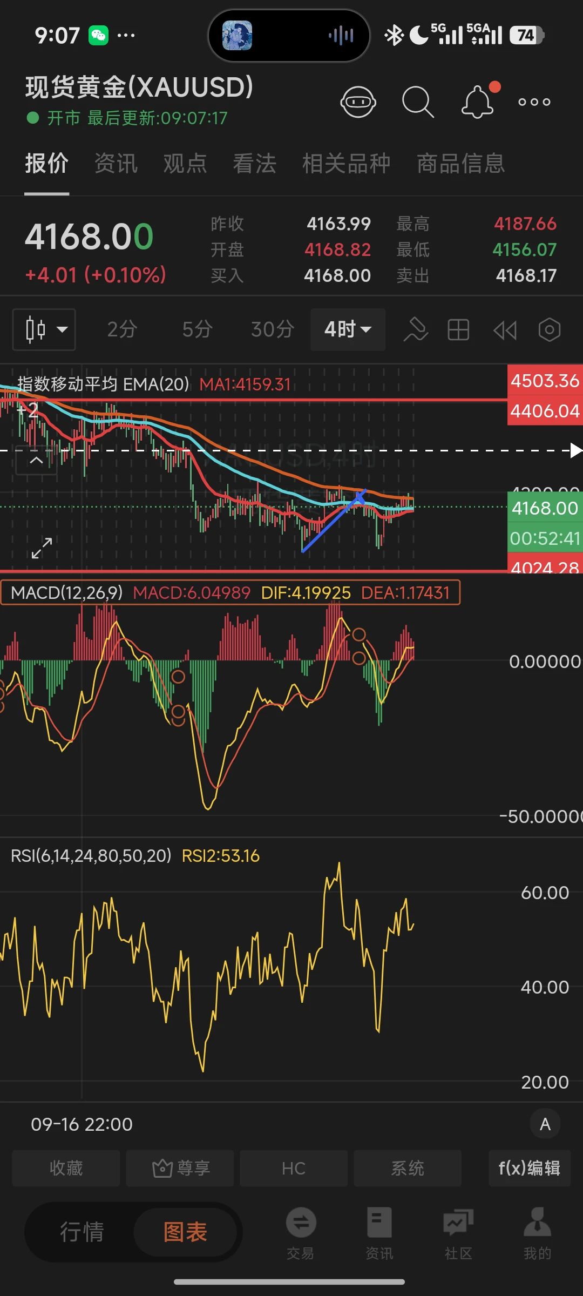Viewport: 583px width, 1296px height.
Task: Switch to the 观点 tab
Action: pyautogui.click(x=185, y=163)
